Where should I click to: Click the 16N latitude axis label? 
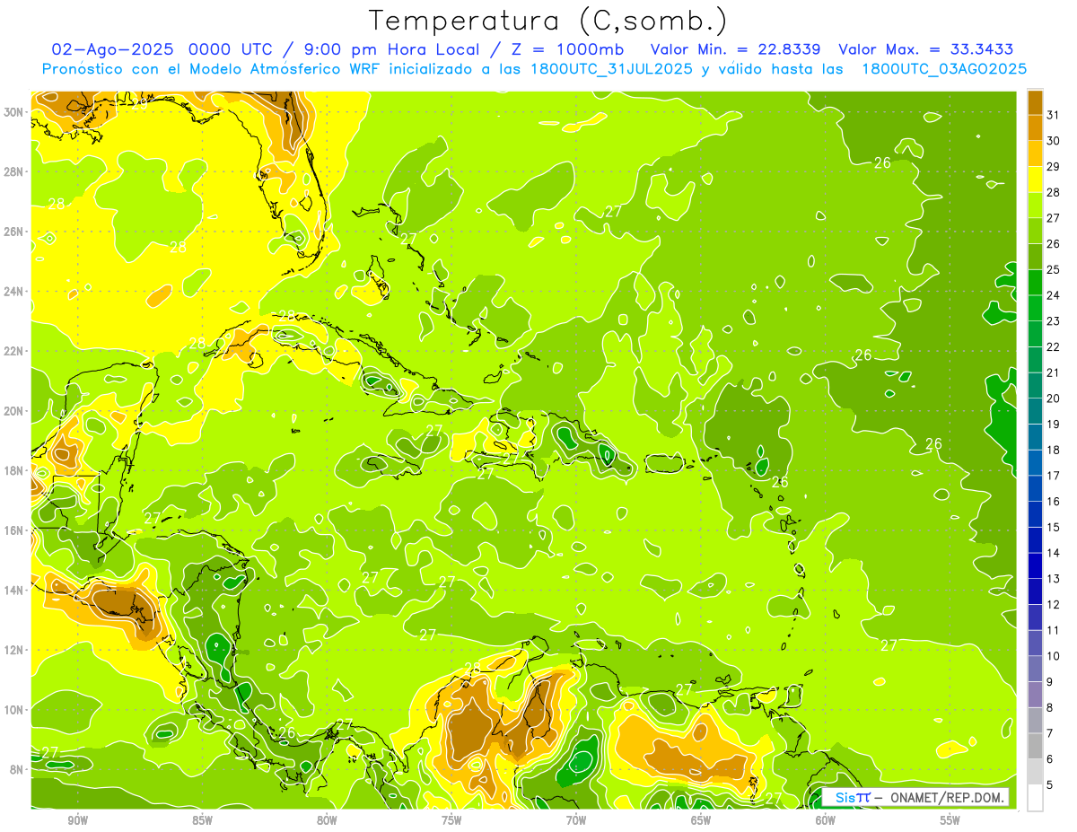[x=13, y=530]
